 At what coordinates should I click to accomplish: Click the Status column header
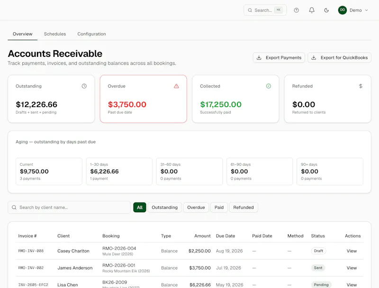click(x=318, y=236)
